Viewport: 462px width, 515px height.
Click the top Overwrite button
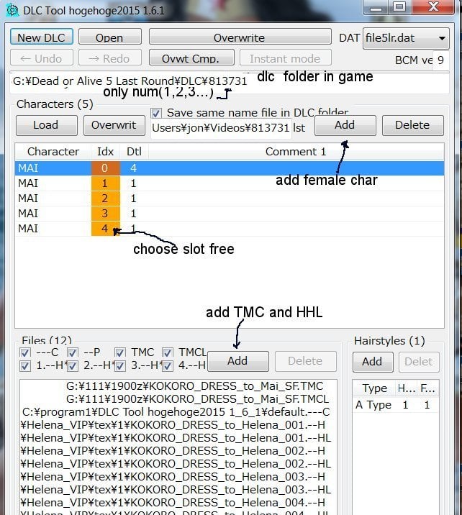(240, 37)
